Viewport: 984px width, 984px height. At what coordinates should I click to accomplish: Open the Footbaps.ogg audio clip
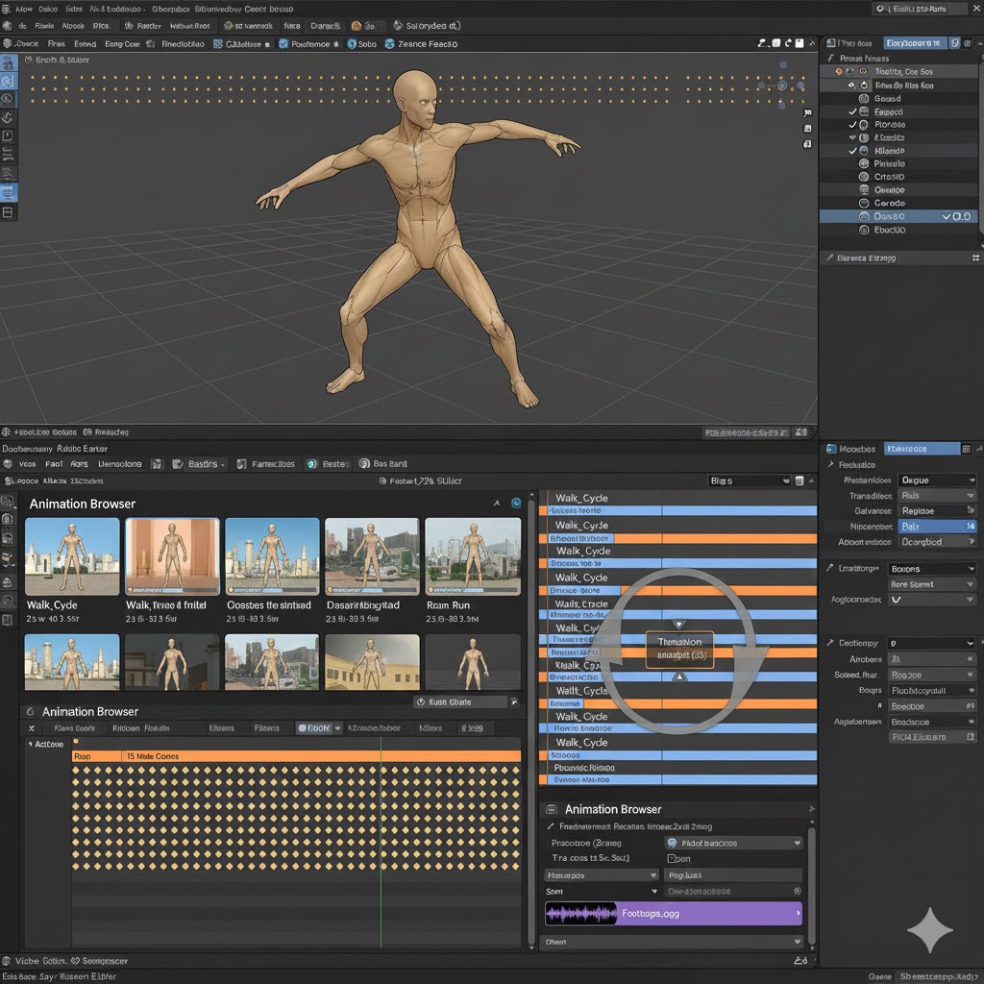674,913
